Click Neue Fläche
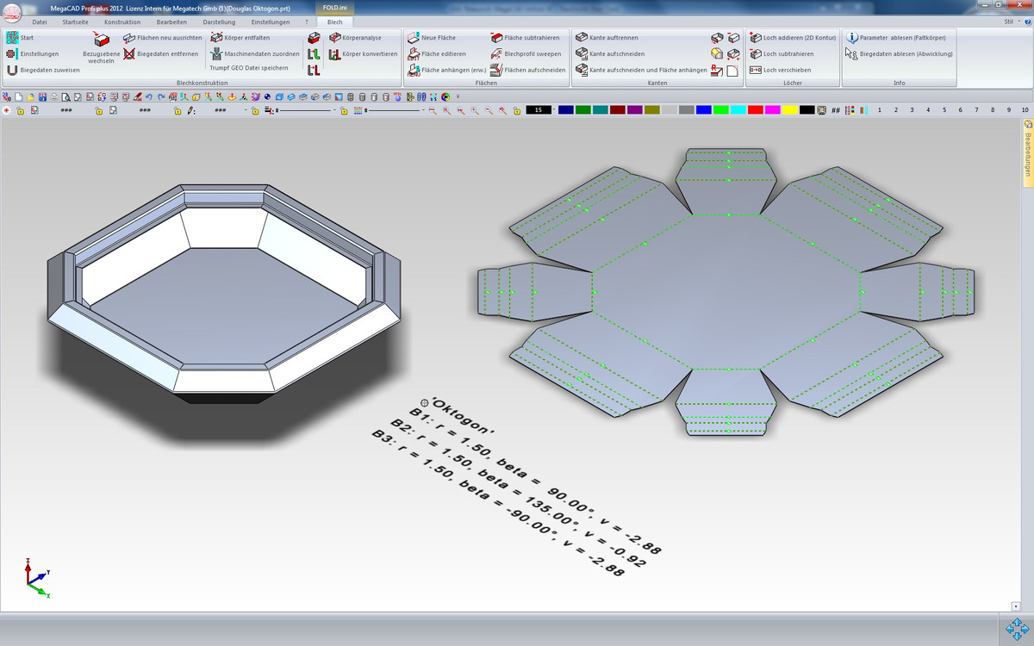 (x=433, y=38)
